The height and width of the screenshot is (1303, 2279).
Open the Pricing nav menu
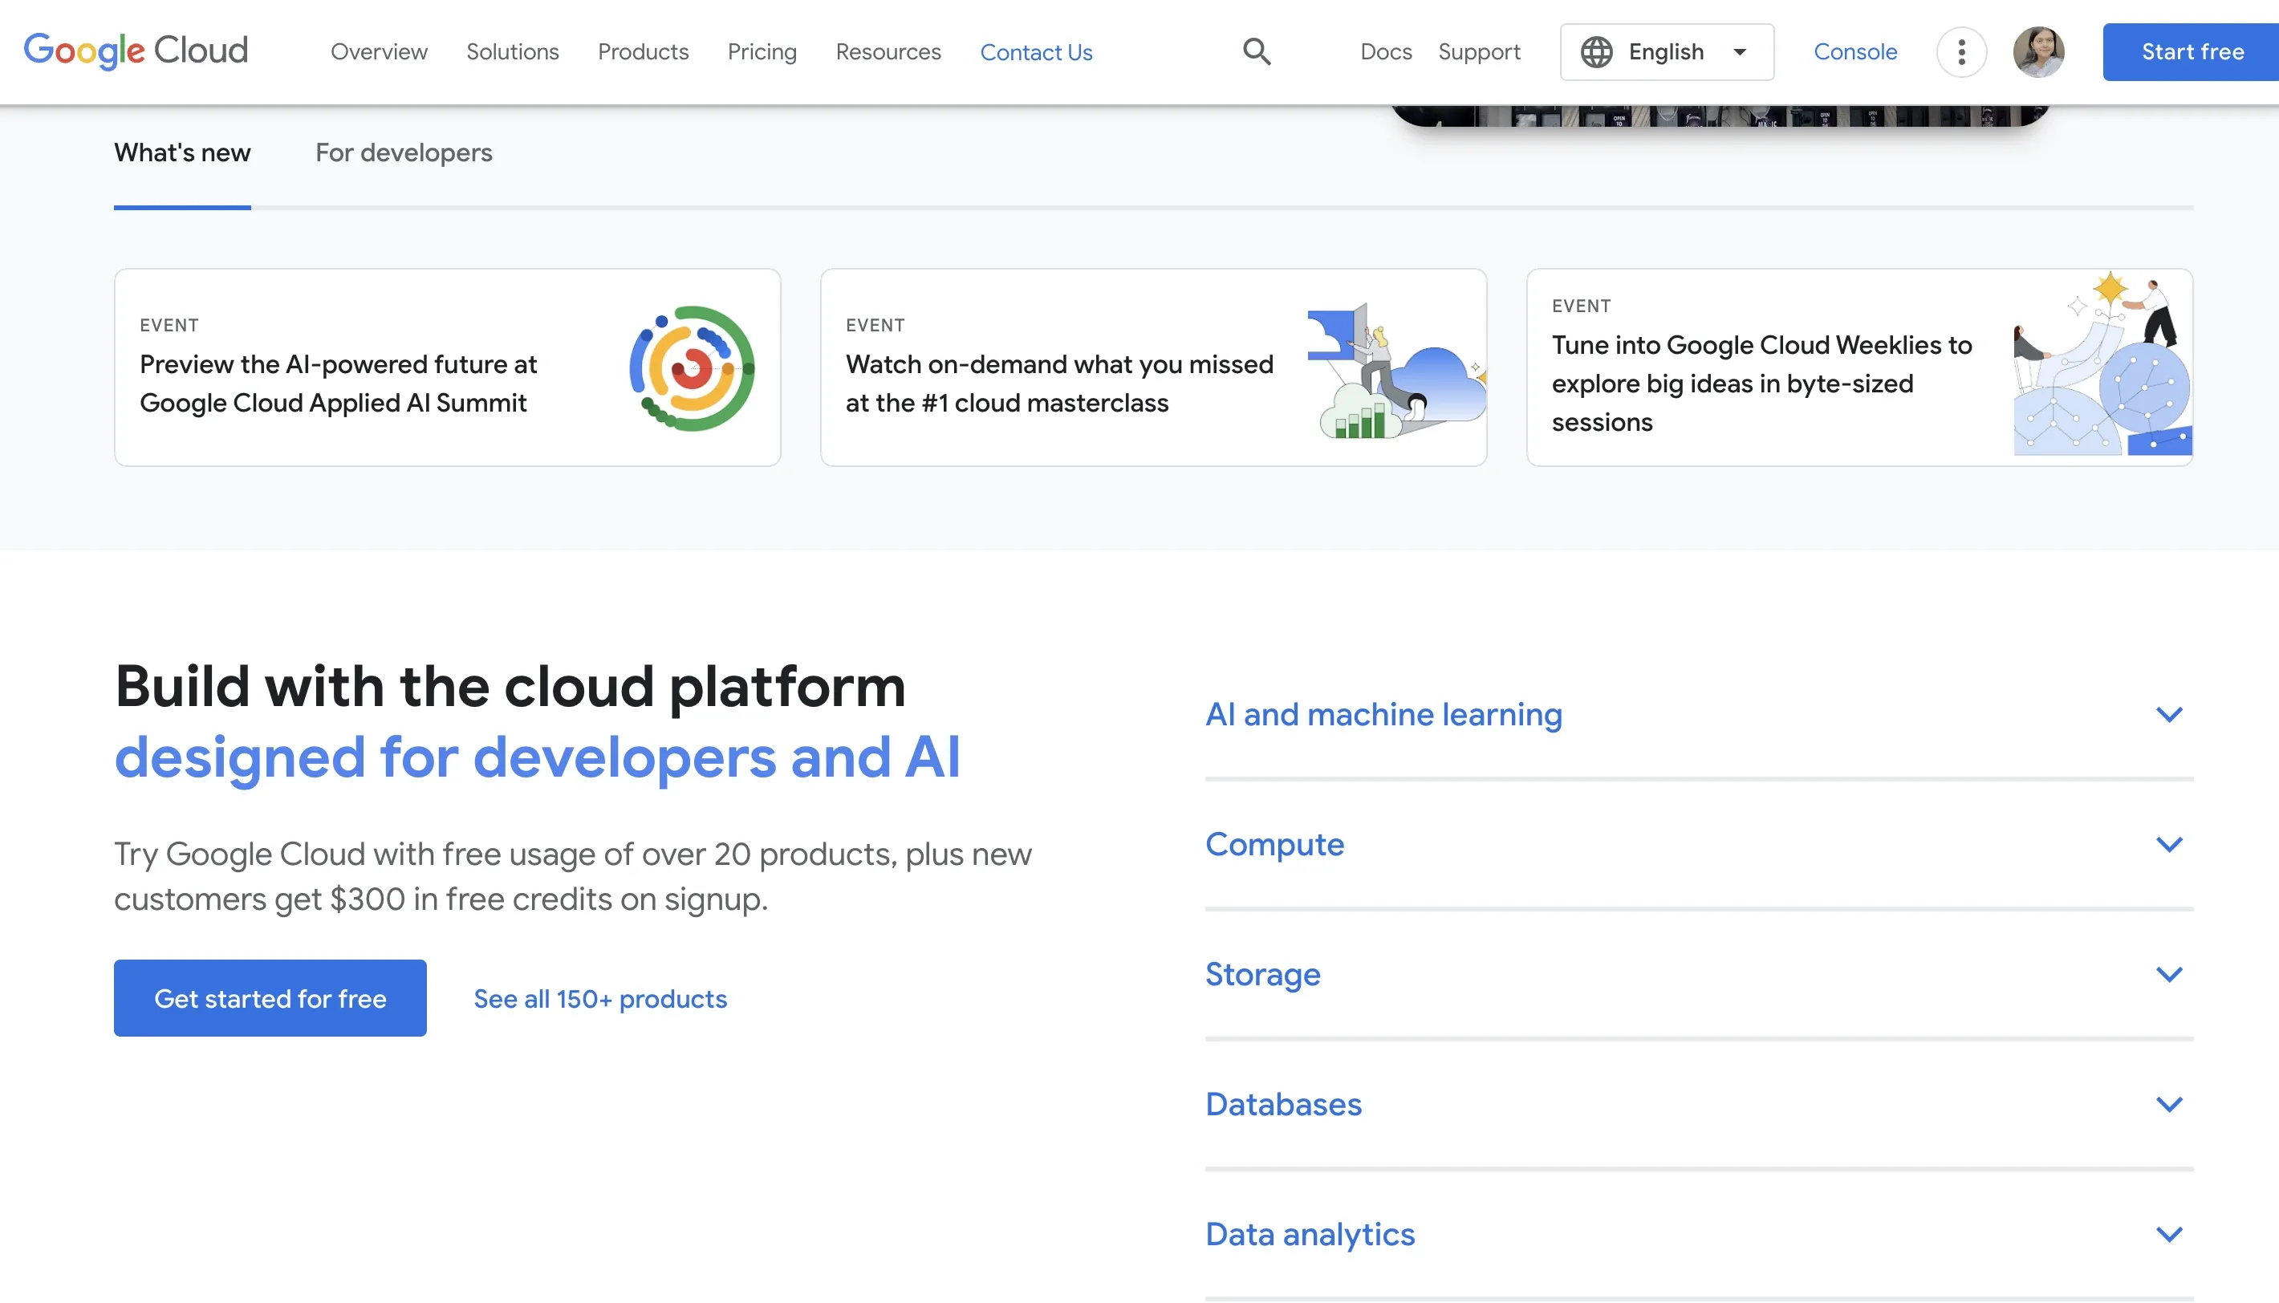point(762,52)
